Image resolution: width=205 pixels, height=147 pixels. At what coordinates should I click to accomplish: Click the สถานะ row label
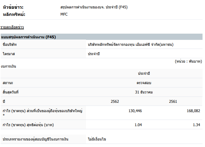(x=8, y=83)
